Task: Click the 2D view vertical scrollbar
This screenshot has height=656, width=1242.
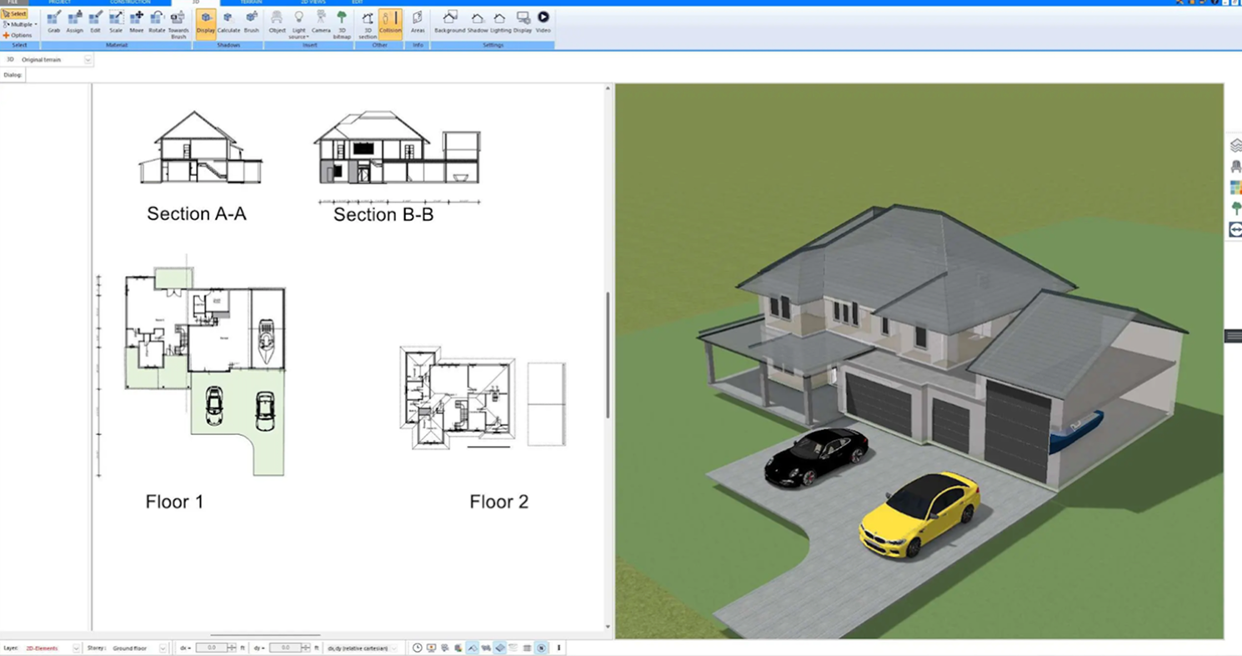Action: click(608, 355)
